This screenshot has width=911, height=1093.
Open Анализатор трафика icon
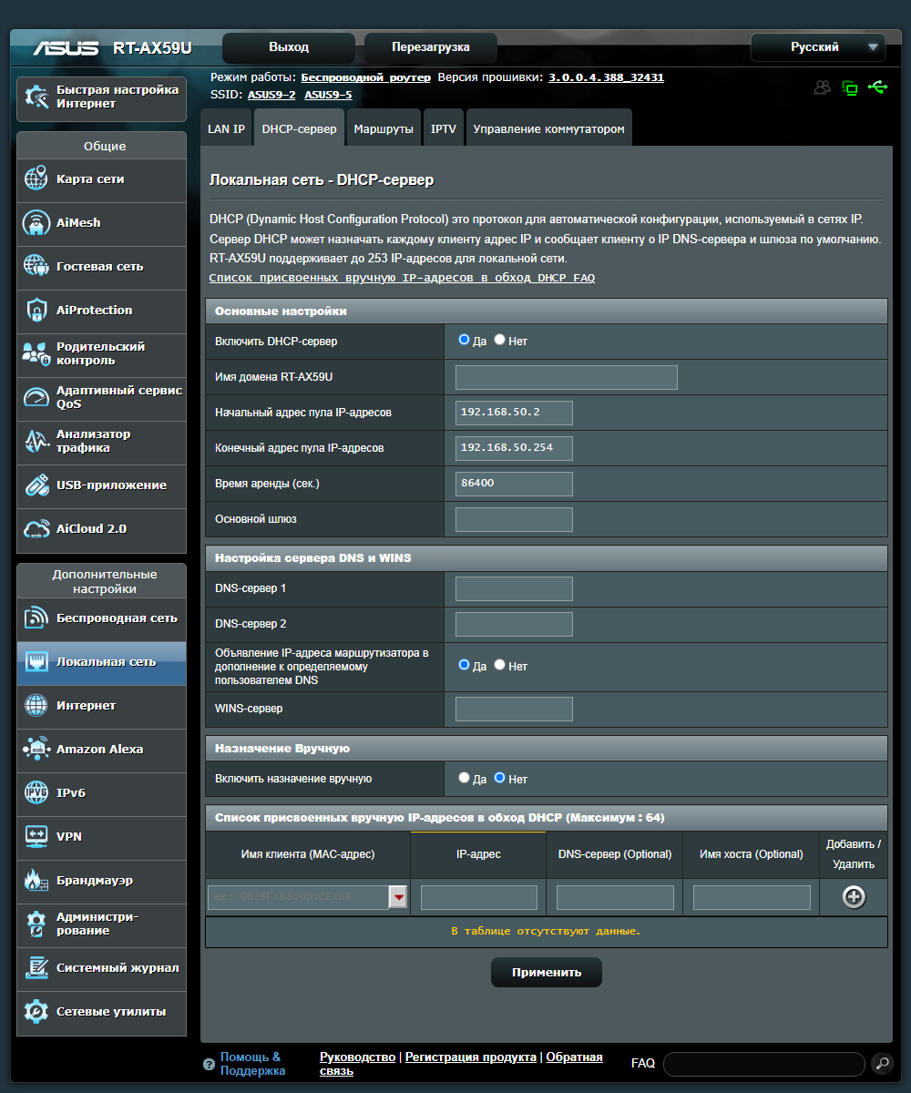[36, 441]
